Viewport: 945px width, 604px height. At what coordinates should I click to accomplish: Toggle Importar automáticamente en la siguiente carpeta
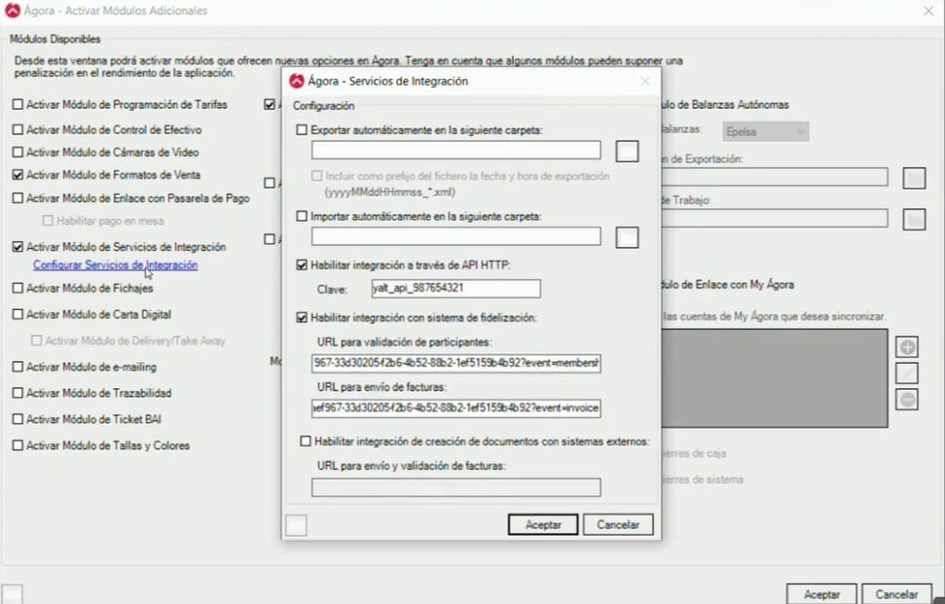302,216
